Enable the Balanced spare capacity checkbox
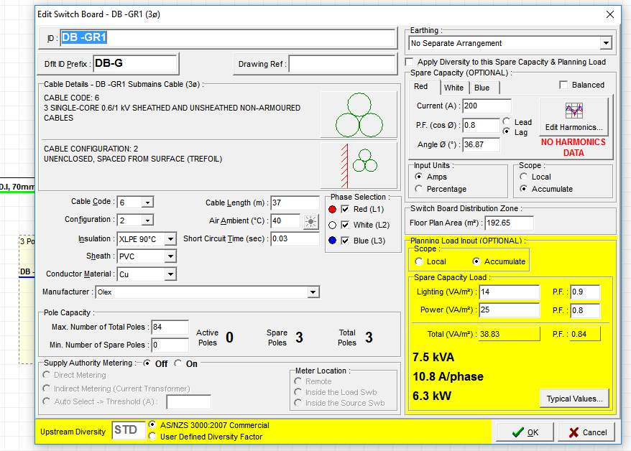This screenshot has height=451, width=631. pos(563,85)
